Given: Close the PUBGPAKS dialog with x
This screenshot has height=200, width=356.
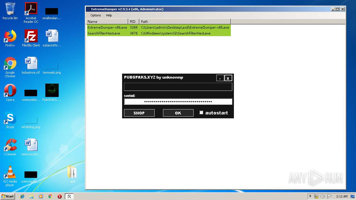Looking at the screenshot, I should 228,78.
